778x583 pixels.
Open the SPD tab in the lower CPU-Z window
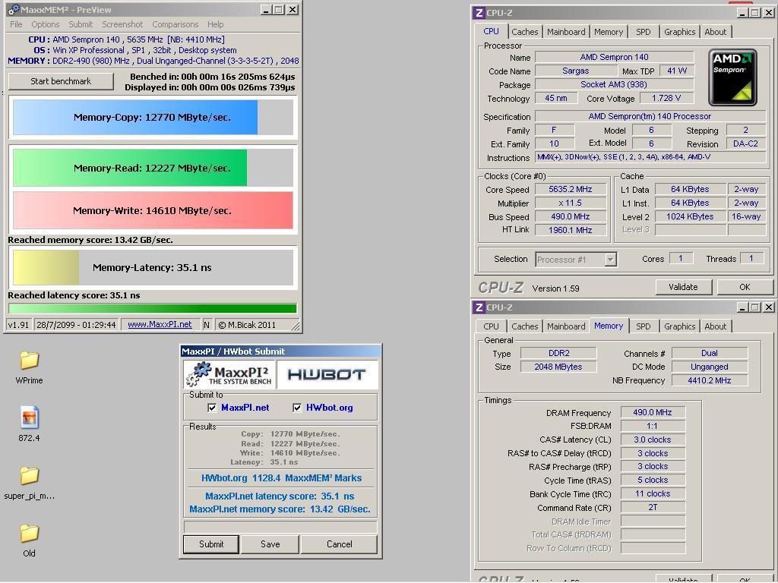(x=643, y=326)
